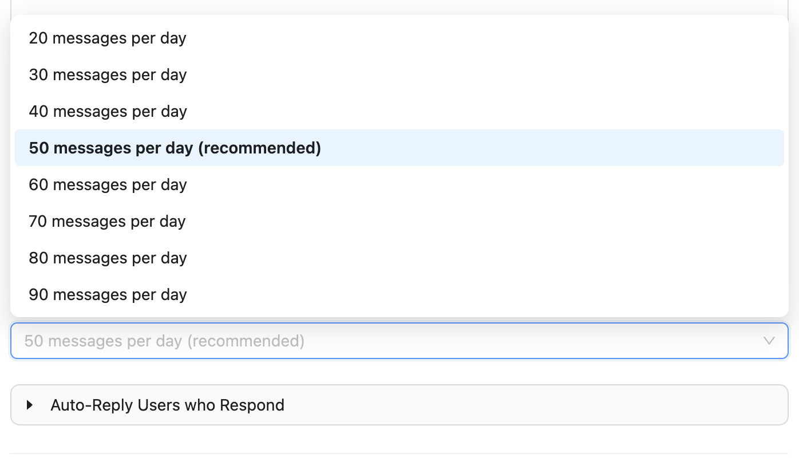This screenshot has height=473, width=799.
Task: Click the bottom entry of the list
Action: point(107,294)
